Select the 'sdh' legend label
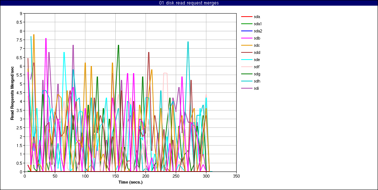The height and width of the screenshot is (190, 378). coord(257,81)
